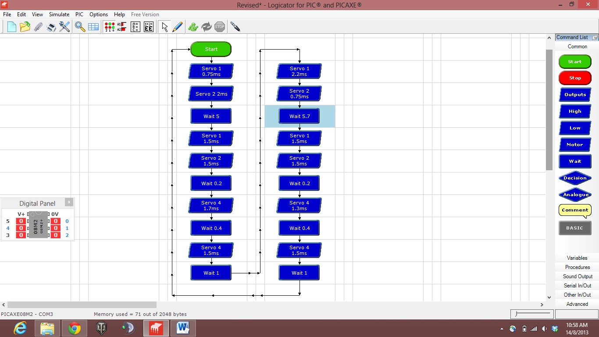Open the PIC menu
The width and height of the screenshot is (599, 337).
pos(79,14)
